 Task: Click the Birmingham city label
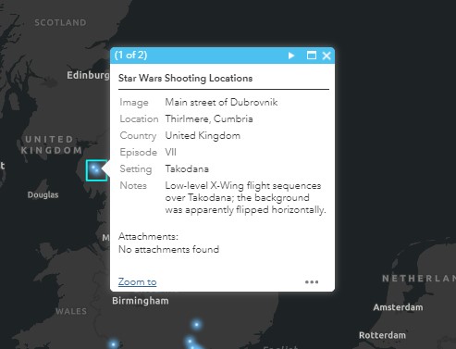(141, 301)
